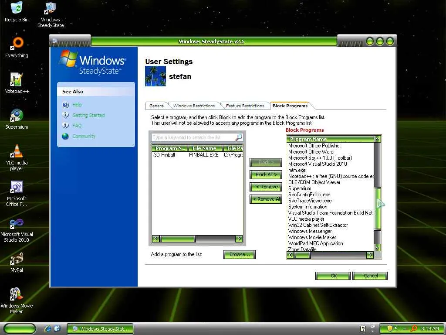Click the Block All button

(x=266, y=174)
